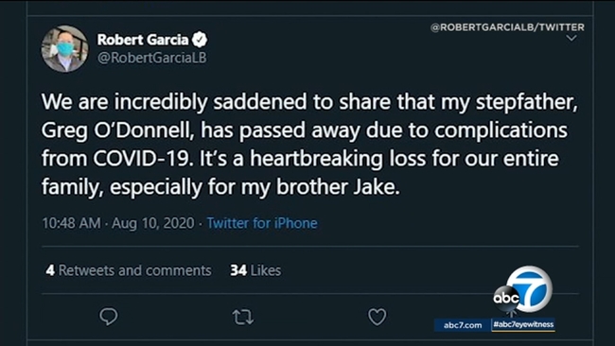Image resolution: width=615 pixels, height=346 pixels.
Task: Click the large 7 in the station logo
Action: click(x=530, y=288)
